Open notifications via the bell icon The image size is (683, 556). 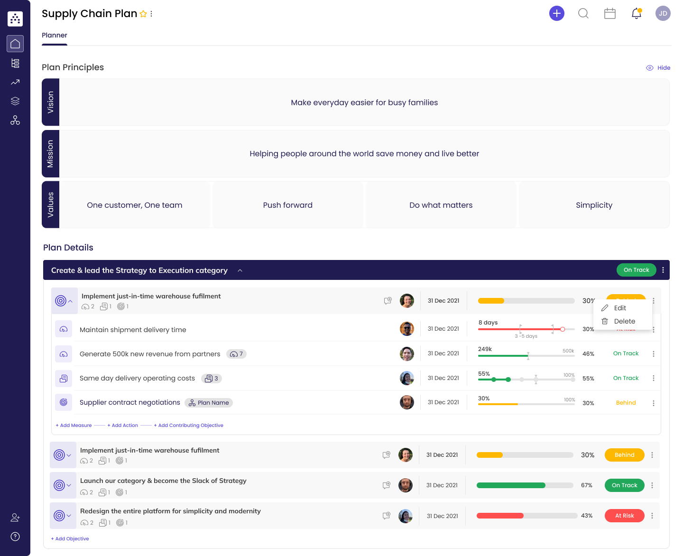(x=636, y=13)
